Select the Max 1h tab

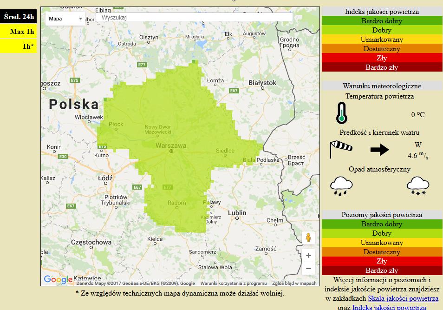pos(19,32)
